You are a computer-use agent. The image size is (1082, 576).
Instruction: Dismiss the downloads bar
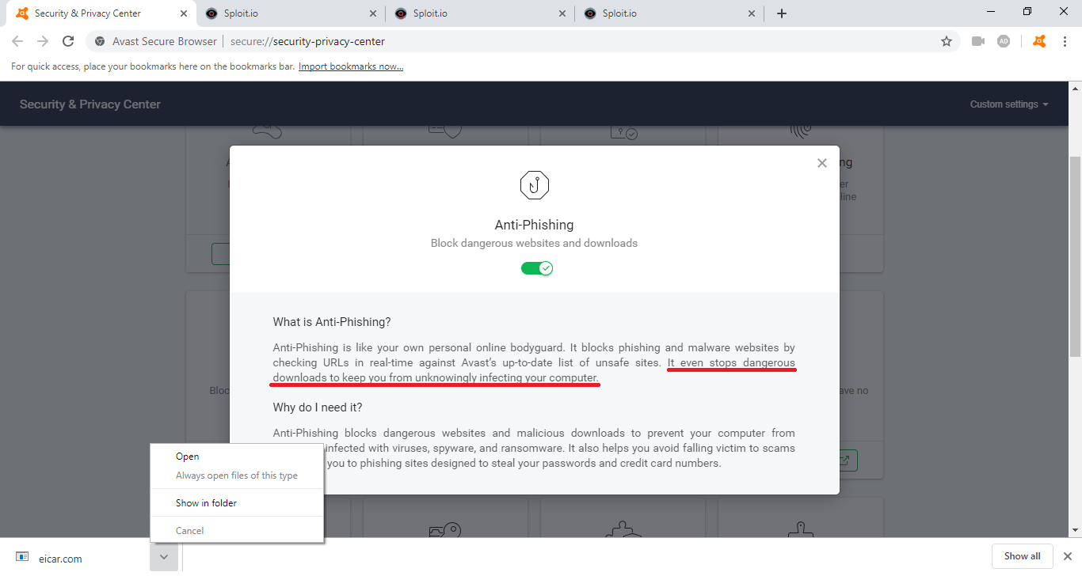[1067, 556]
